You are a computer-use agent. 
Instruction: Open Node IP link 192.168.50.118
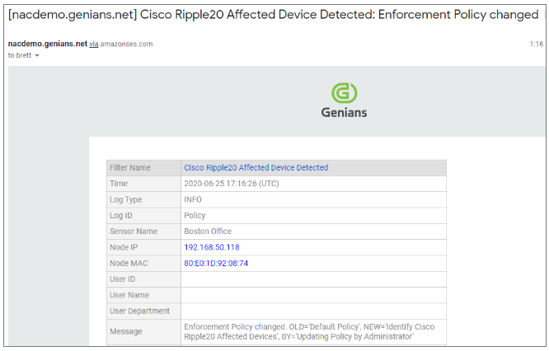212,247
